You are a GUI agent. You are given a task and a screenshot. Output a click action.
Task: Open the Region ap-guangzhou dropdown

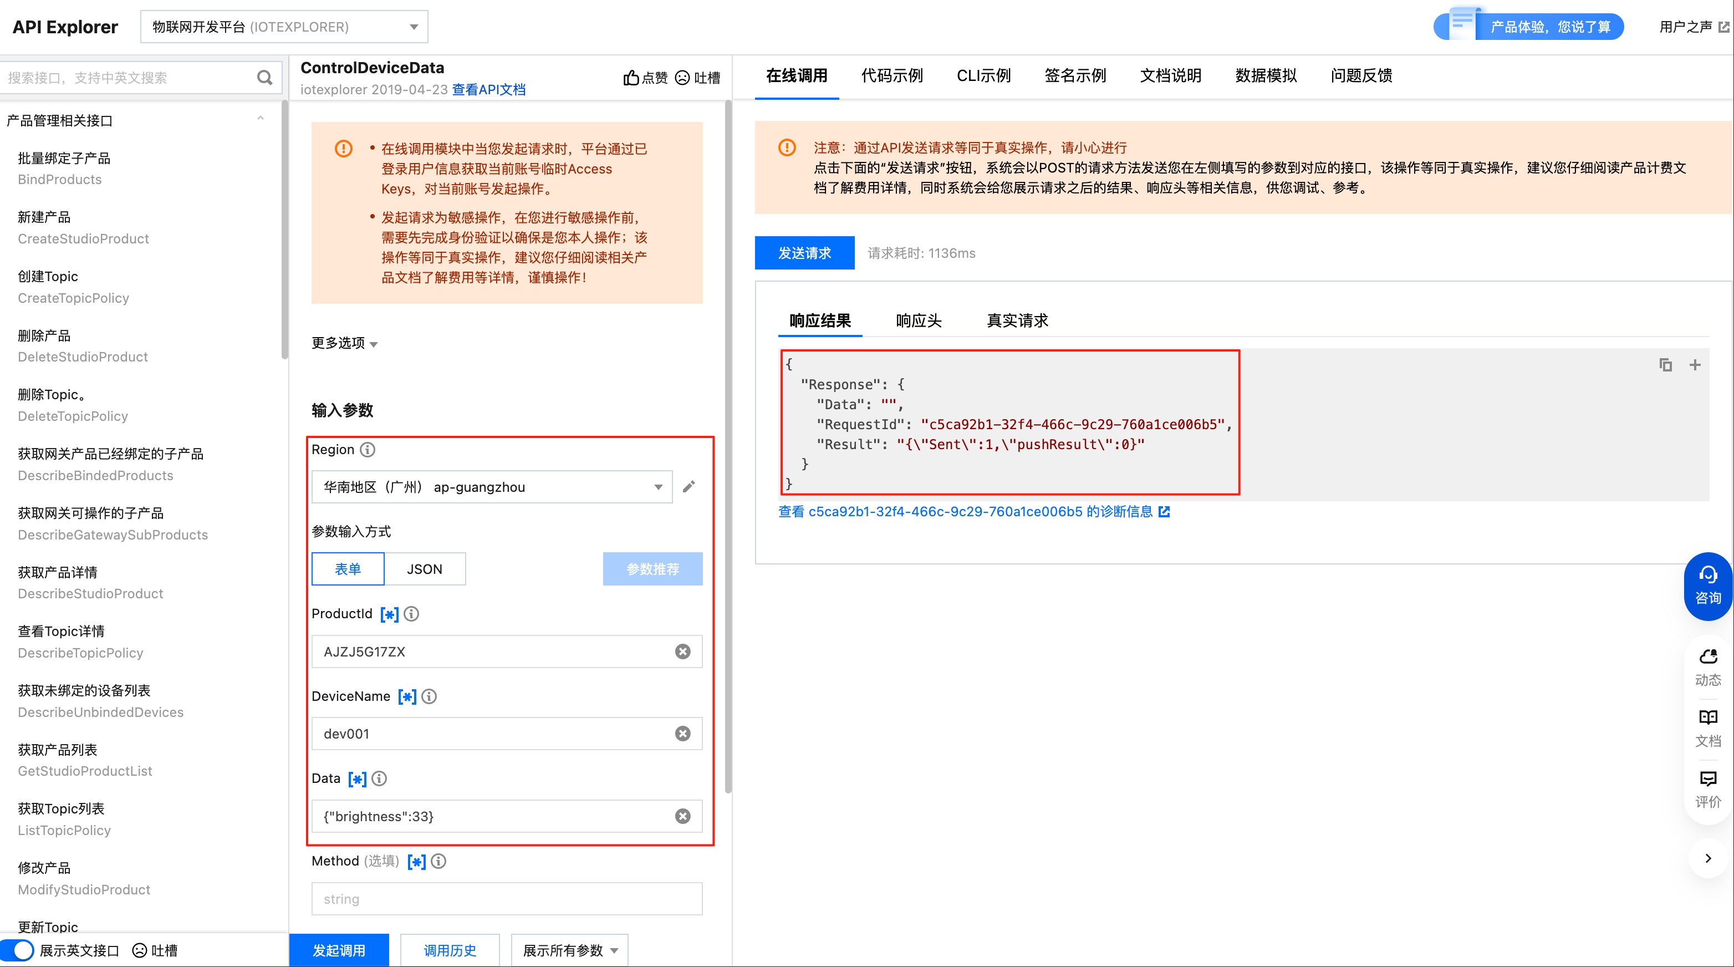pyautogui.click(x=491, y=487)
